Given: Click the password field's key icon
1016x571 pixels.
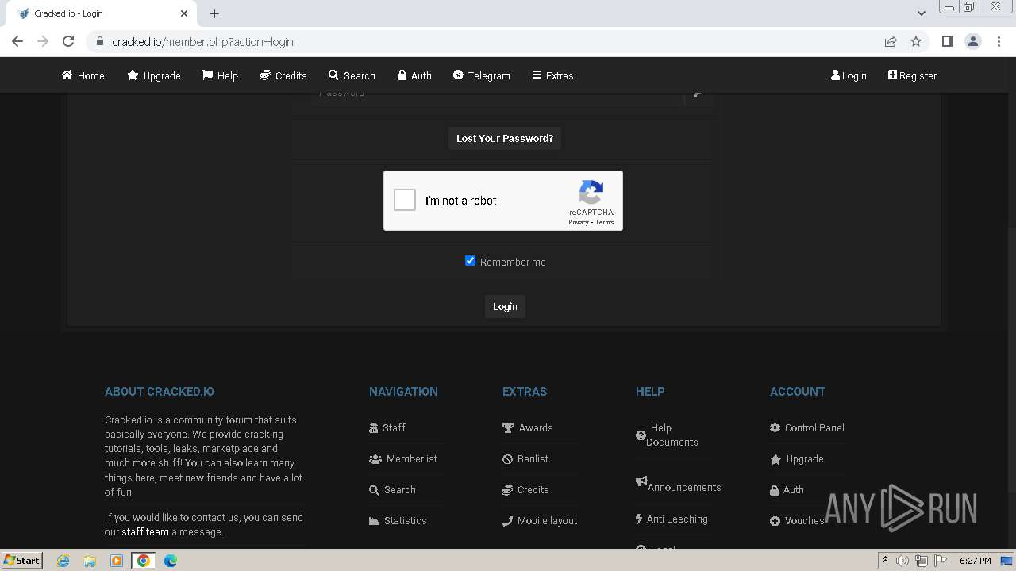Looking at the screenshot, I should pyautogui.click(x=698, y=94).
